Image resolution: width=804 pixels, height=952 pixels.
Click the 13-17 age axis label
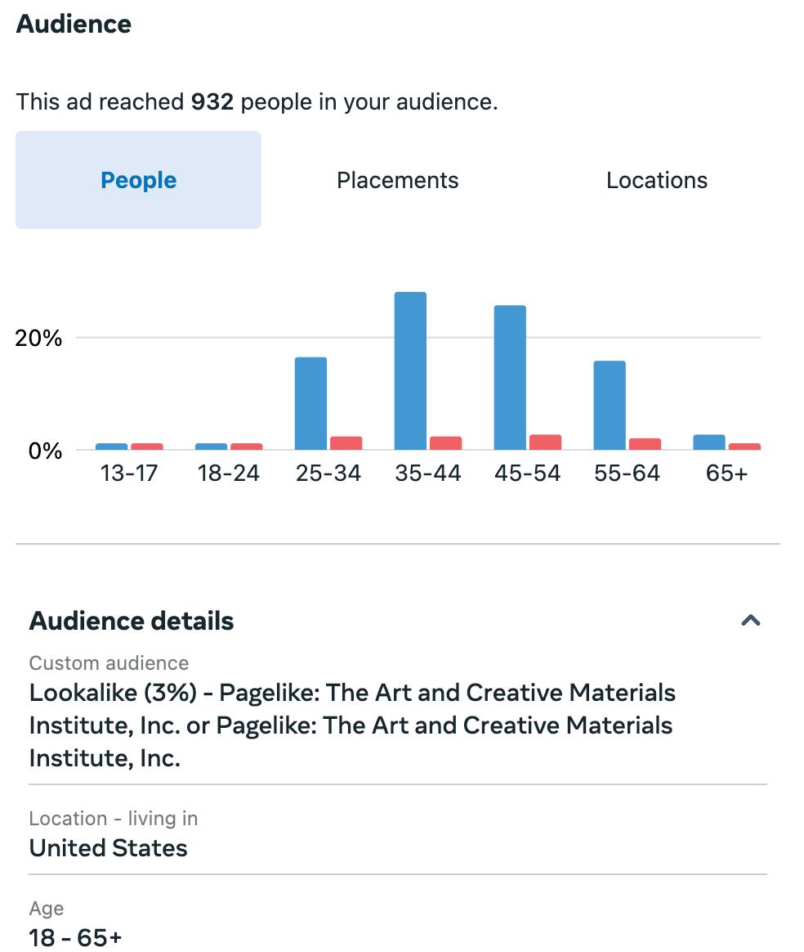tap(129, 474)
